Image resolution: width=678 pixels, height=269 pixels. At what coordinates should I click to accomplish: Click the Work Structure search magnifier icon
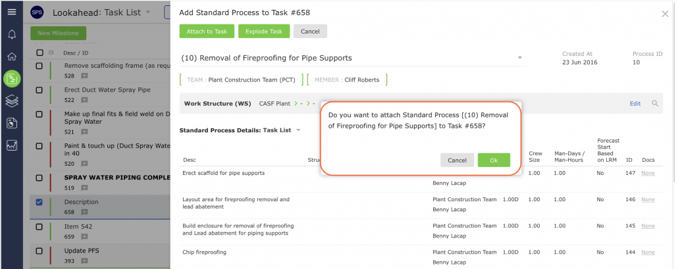click(655, 104)
